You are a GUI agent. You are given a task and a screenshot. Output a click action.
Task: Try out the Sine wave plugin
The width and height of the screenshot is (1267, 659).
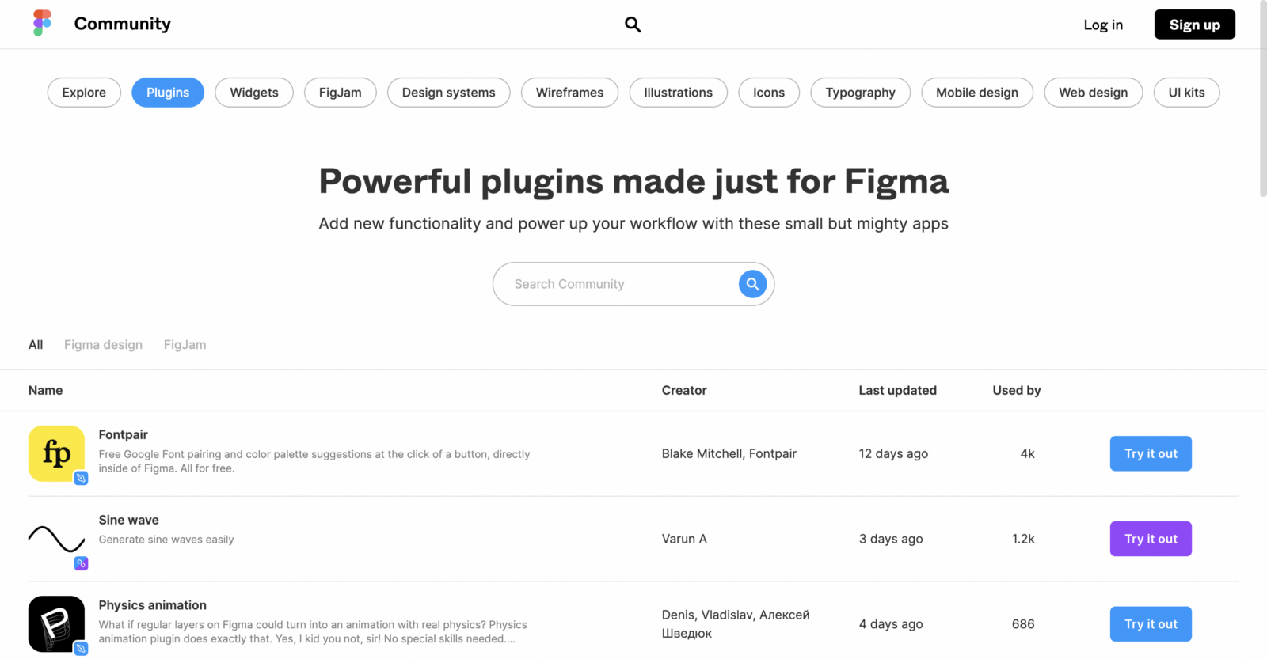pyautogui.click(x=1151, y=539)
